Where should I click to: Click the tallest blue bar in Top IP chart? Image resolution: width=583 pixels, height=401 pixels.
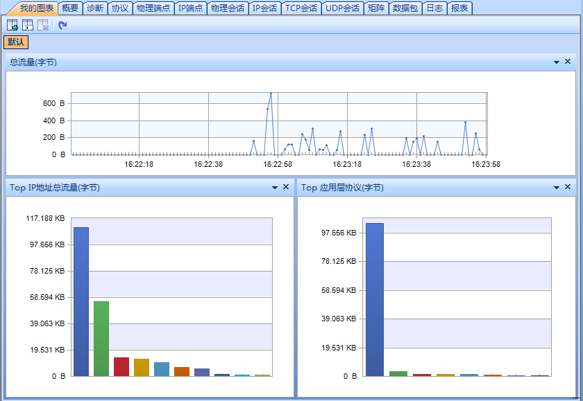[x=81, y=301]
